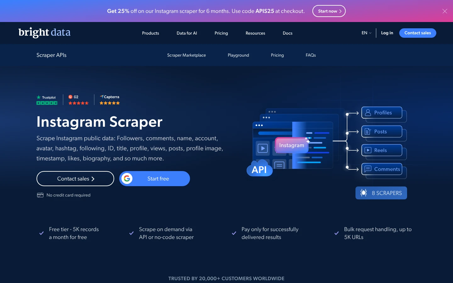Click the pink Instagram label in illustration
The height and width of the screenshot is (283, 453).
pos(292,145)
